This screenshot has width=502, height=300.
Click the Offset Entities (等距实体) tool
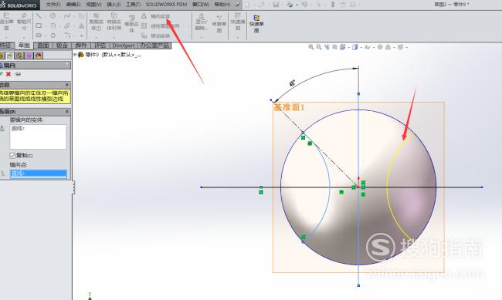tap(131, 24)
